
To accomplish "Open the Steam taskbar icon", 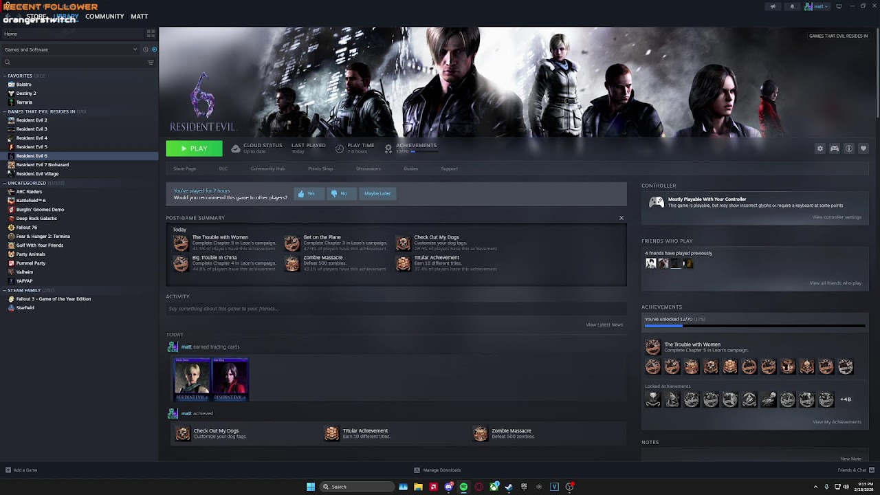I will click(x=509, y=487).
